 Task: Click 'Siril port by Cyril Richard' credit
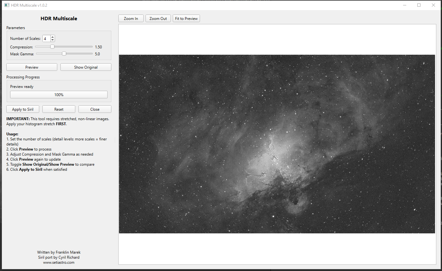59,257
